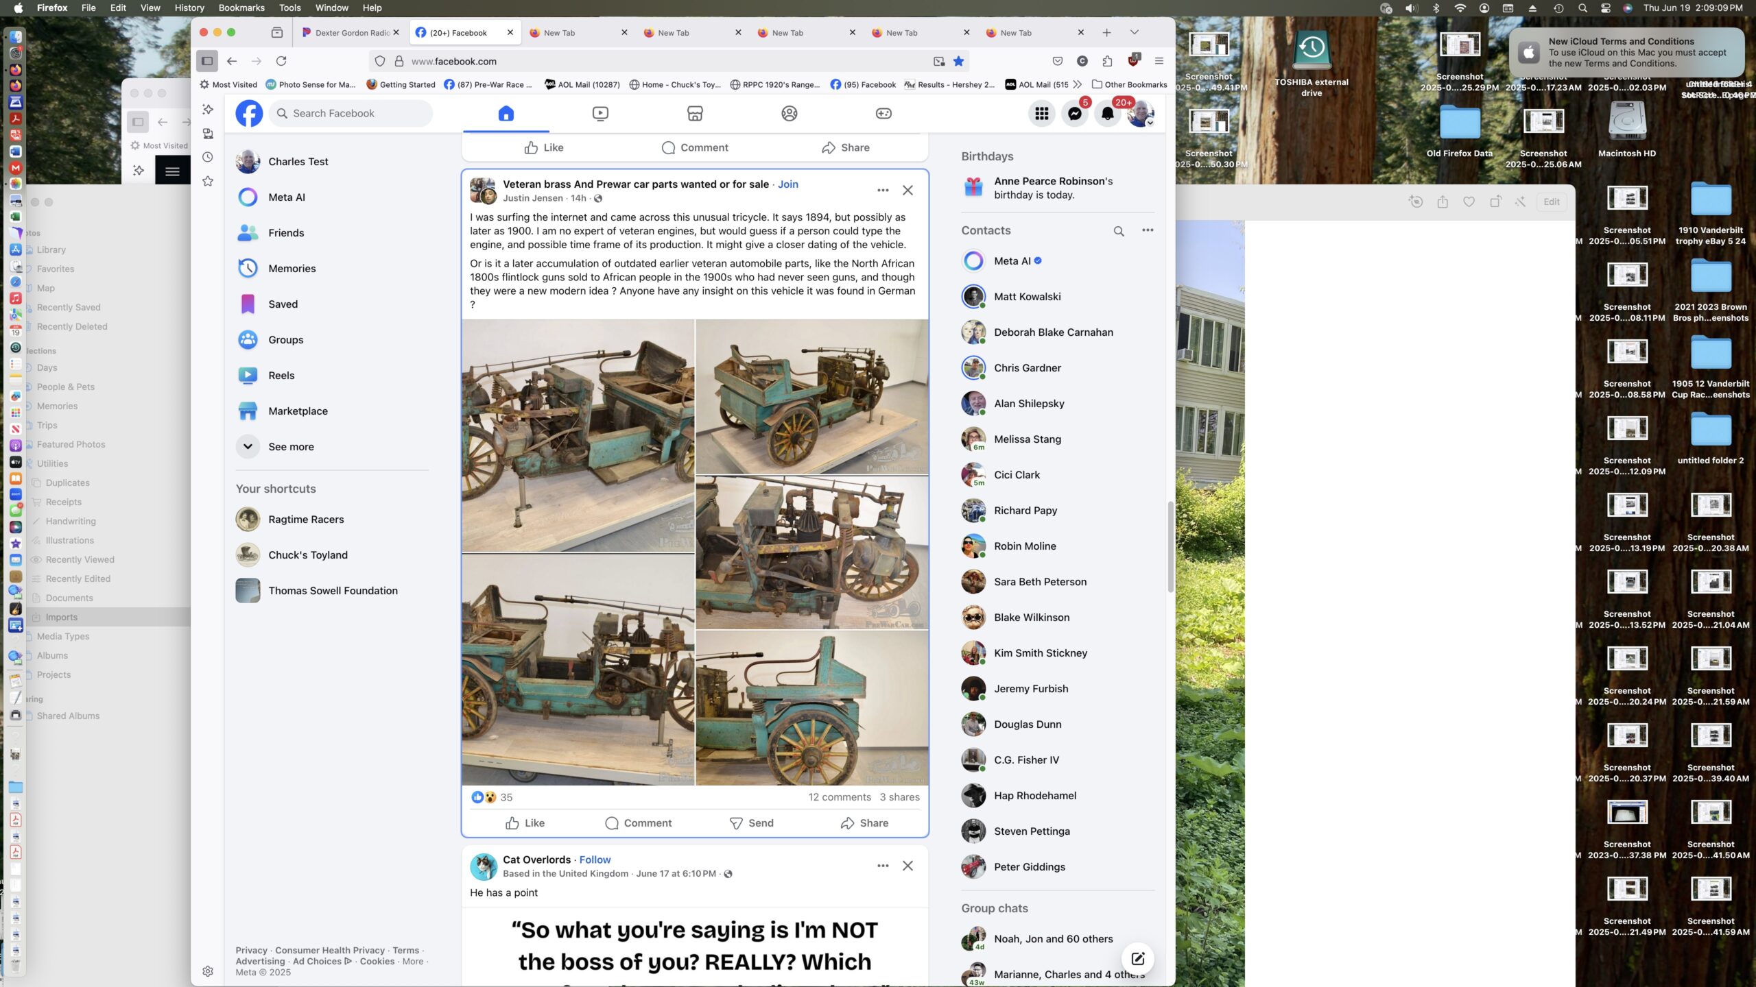
Task: Open the Facebook apps grid menu
Action: 1041,114
